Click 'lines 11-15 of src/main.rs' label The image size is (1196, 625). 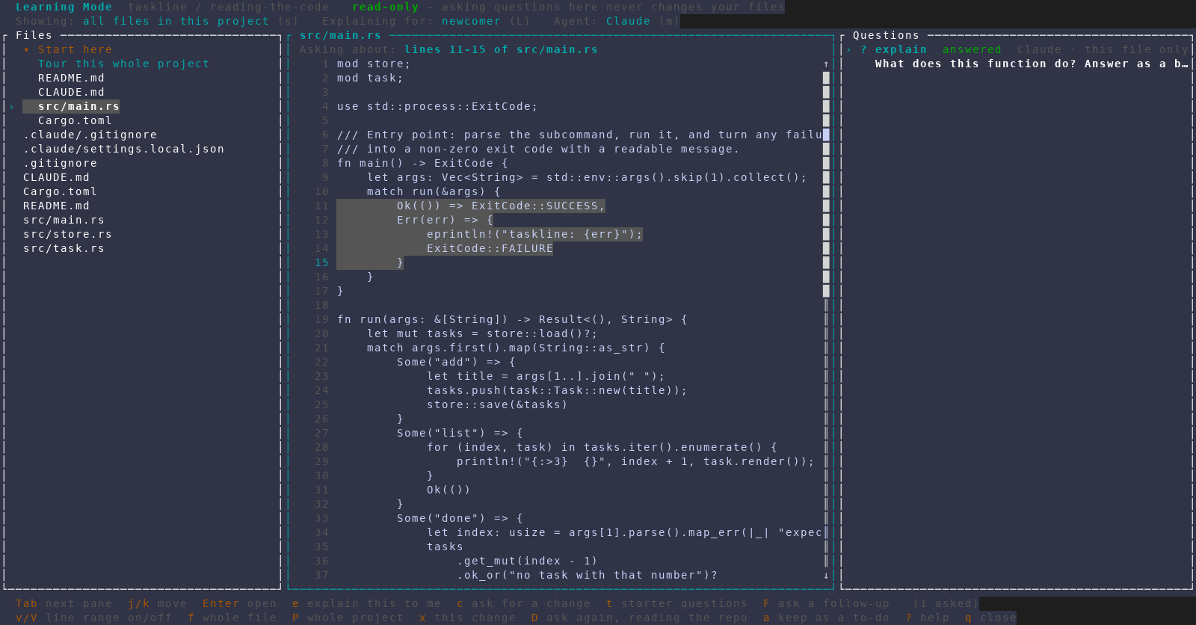pyautogui.click(x=501, y=50)
